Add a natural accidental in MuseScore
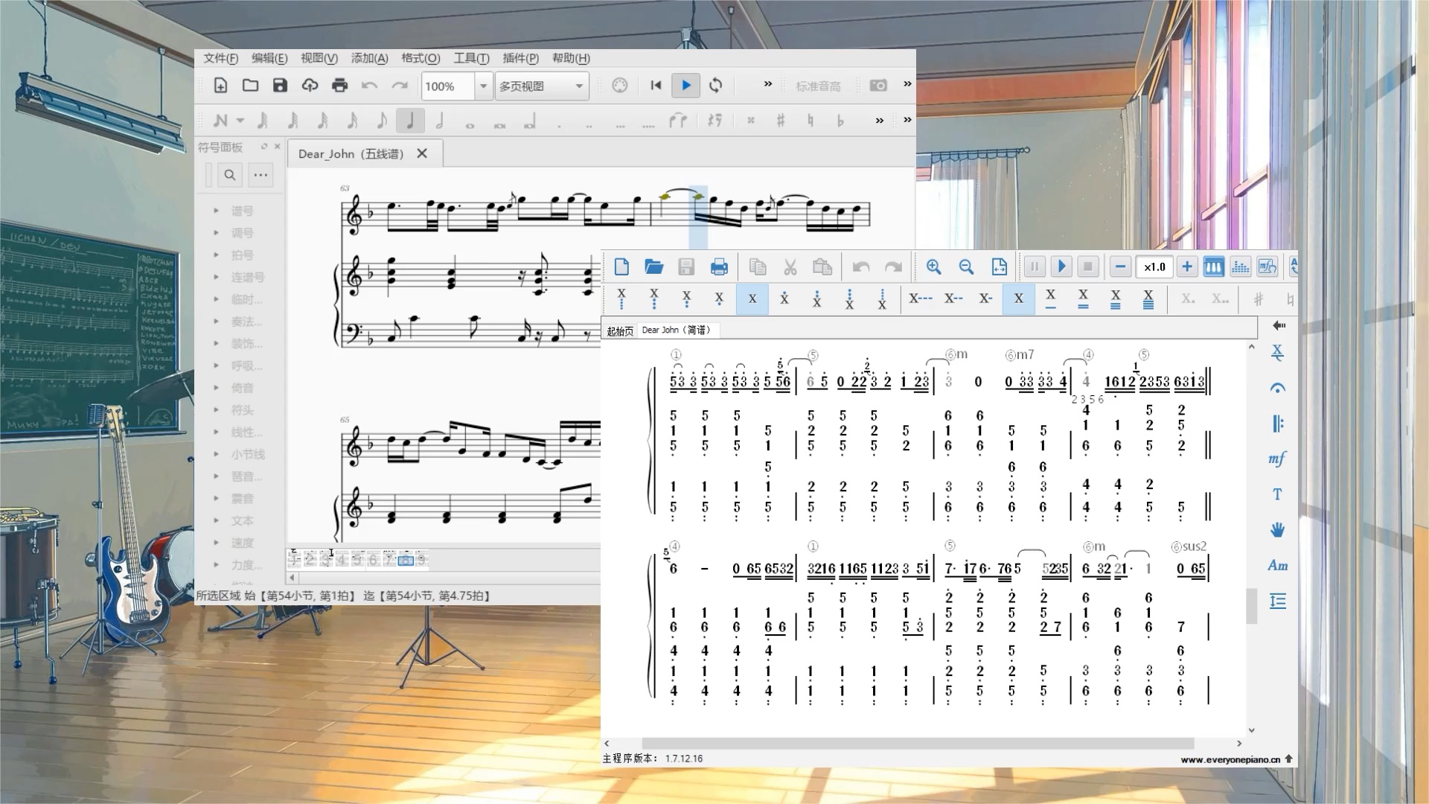 click(811, 120)
